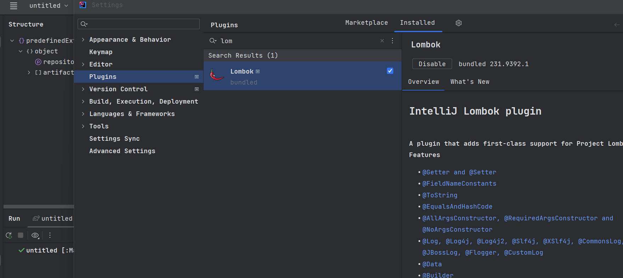The image size is (623, 278).
Task: Open the untitled project dropdown
Action: [x=49, y=6]
